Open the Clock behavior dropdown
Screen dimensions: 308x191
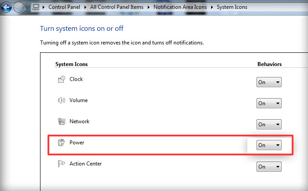coord(269,82)
